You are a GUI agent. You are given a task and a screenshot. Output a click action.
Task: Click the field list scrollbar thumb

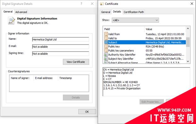(188, 42)
